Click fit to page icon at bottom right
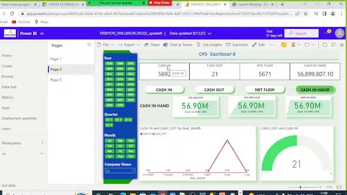The height and width of the screenshot is (195, 347). pos(339,187)
